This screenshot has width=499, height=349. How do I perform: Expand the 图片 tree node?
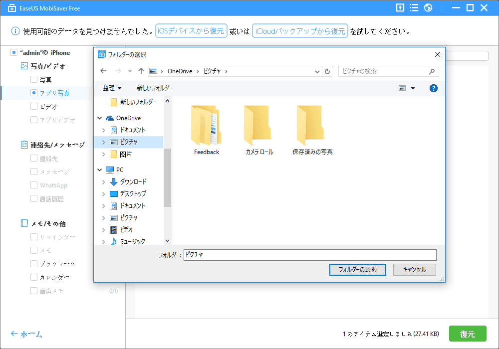[x=103, y=154]
